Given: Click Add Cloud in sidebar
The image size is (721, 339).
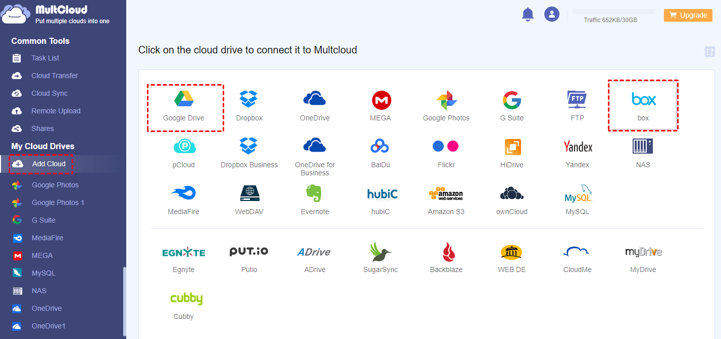Looking at the screenshot, I should click(x=48, y=164).
